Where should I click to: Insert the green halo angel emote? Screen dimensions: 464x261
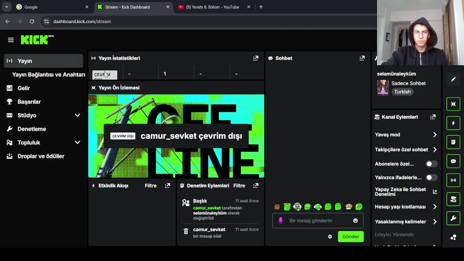point(287,207)
